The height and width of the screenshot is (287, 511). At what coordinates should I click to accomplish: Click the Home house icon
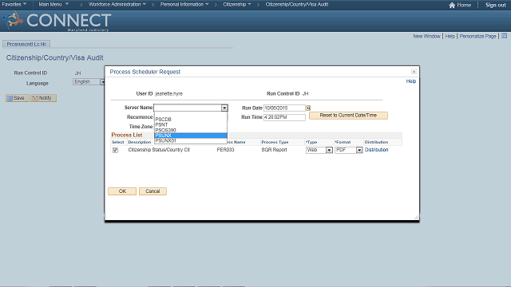tap(452, 5)
